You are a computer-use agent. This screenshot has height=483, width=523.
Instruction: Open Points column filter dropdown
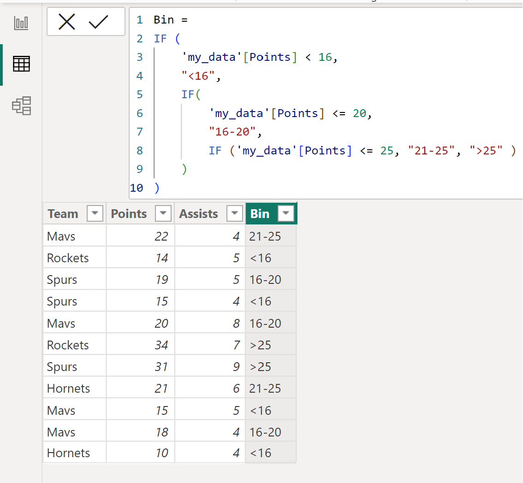[x=163, y=213]
